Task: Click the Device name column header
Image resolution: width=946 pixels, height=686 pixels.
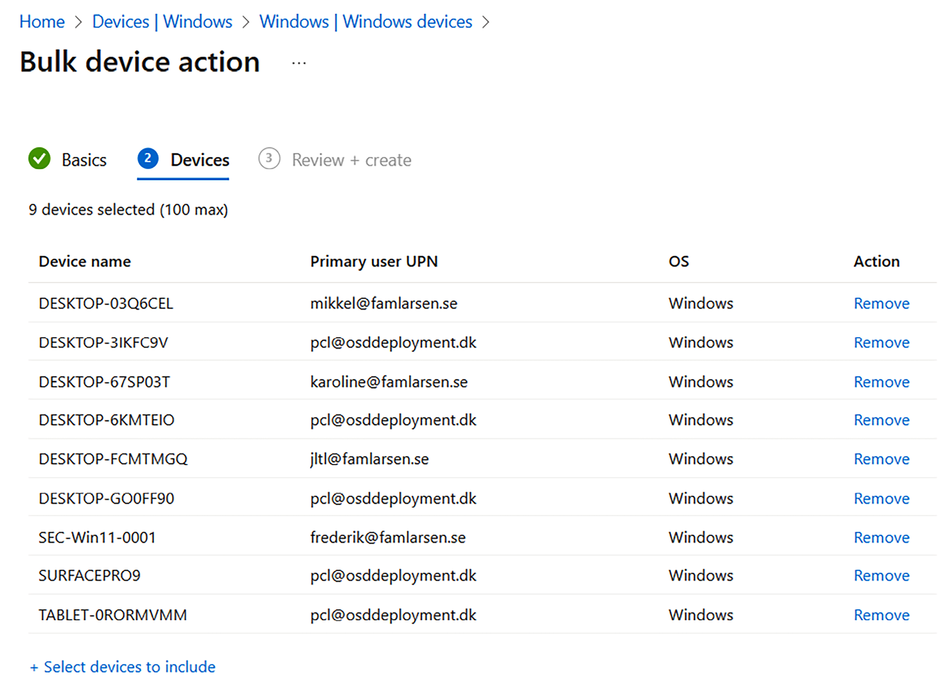Action: [85, 262]
